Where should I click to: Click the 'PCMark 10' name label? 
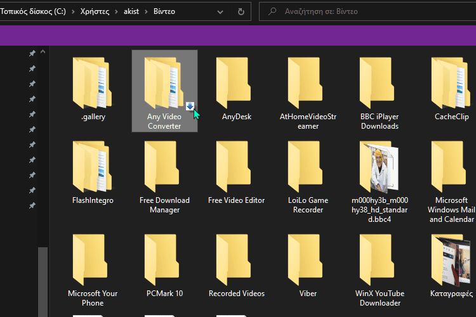pos(165,294)
